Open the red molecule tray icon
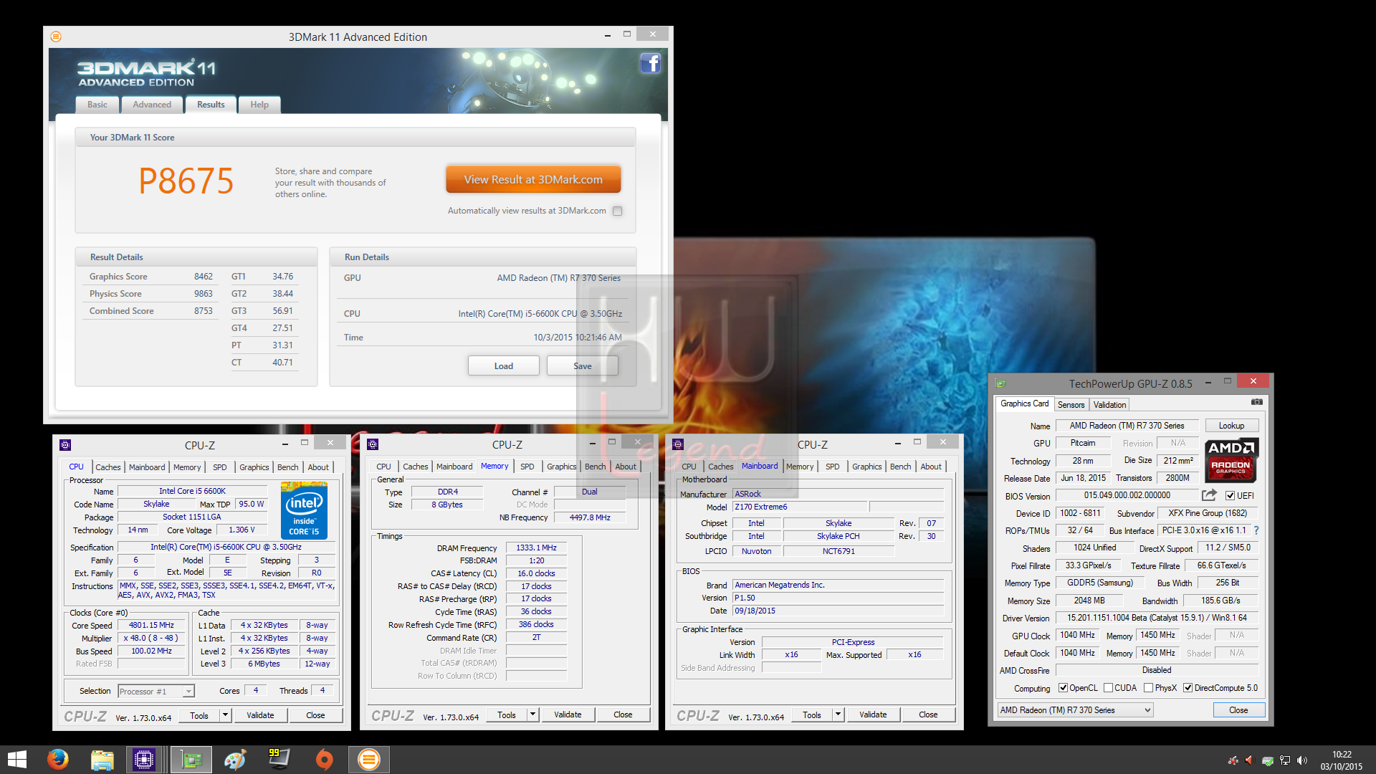This screenshot has height=774, width=1376. (x=1233, y=760)
